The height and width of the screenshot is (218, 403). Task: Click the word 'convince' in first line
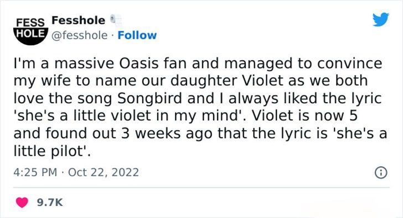coord(349,63)
